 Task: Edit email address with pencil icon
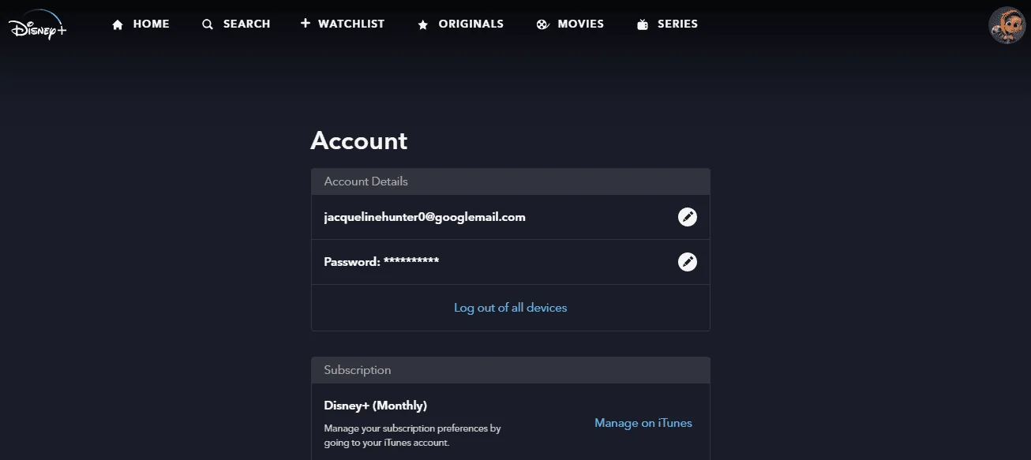coord(688,217)
